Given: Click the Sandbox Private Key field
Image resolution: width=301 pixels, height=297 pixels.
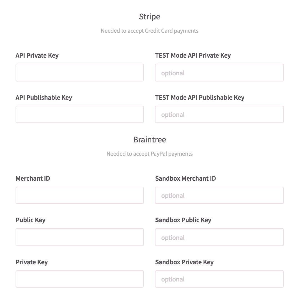Looking at the screenshot, I should [x=219, y=279].
